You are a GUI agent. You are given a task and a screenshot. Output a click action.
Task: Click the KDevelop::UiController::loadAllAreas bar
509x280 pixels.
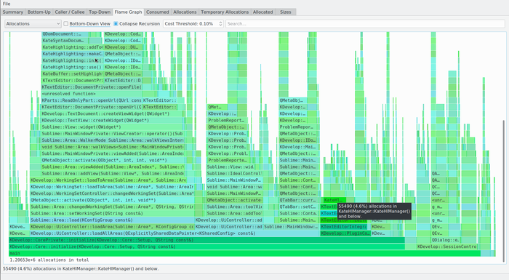click(174, 233)
